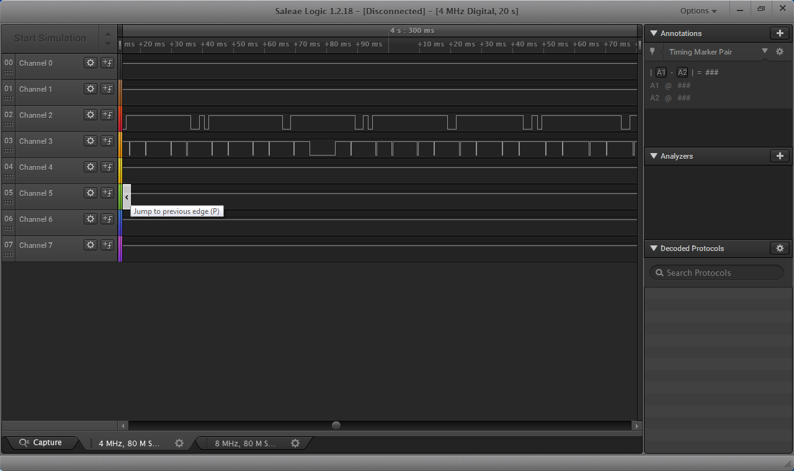Jump to previous edge on Channel 5
The width and height of the screenshot is (794, 471).
tap(127, 197)
